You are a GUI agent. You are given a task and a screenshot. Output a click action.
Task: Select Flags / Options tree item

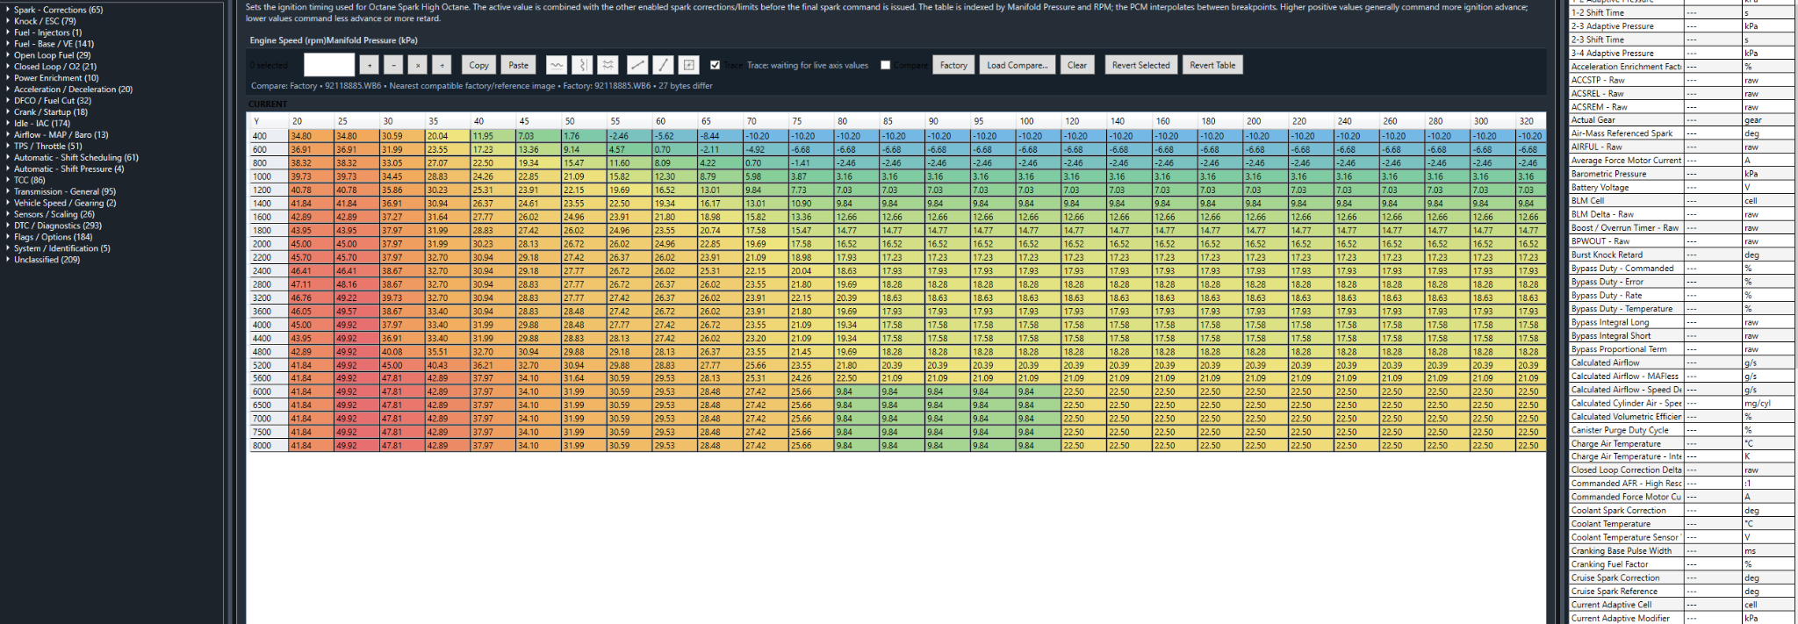point(54,237)
